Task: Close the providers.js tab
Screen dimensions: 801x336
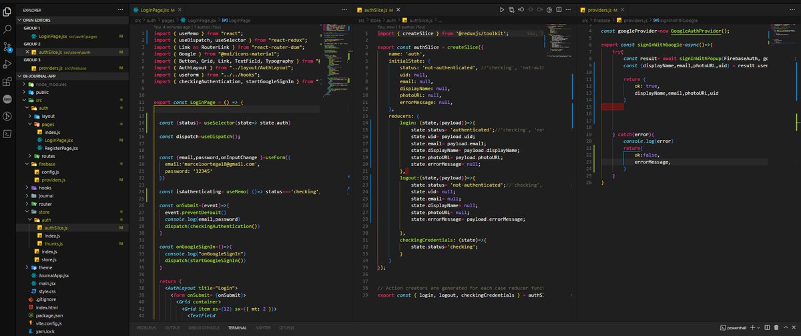Action: [623, 11]
